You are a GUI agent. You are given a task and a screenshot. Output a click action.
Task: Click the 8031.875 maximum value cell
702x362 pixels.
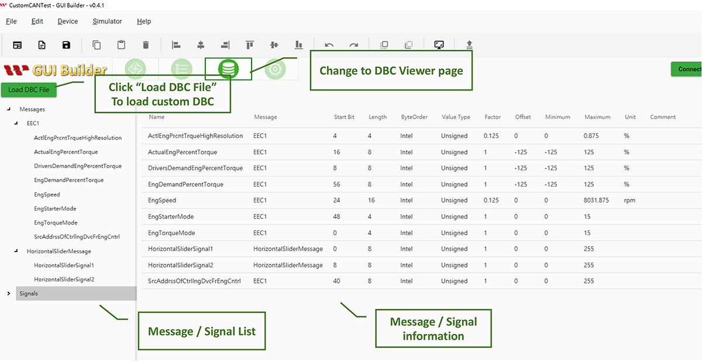coord(596,201)
